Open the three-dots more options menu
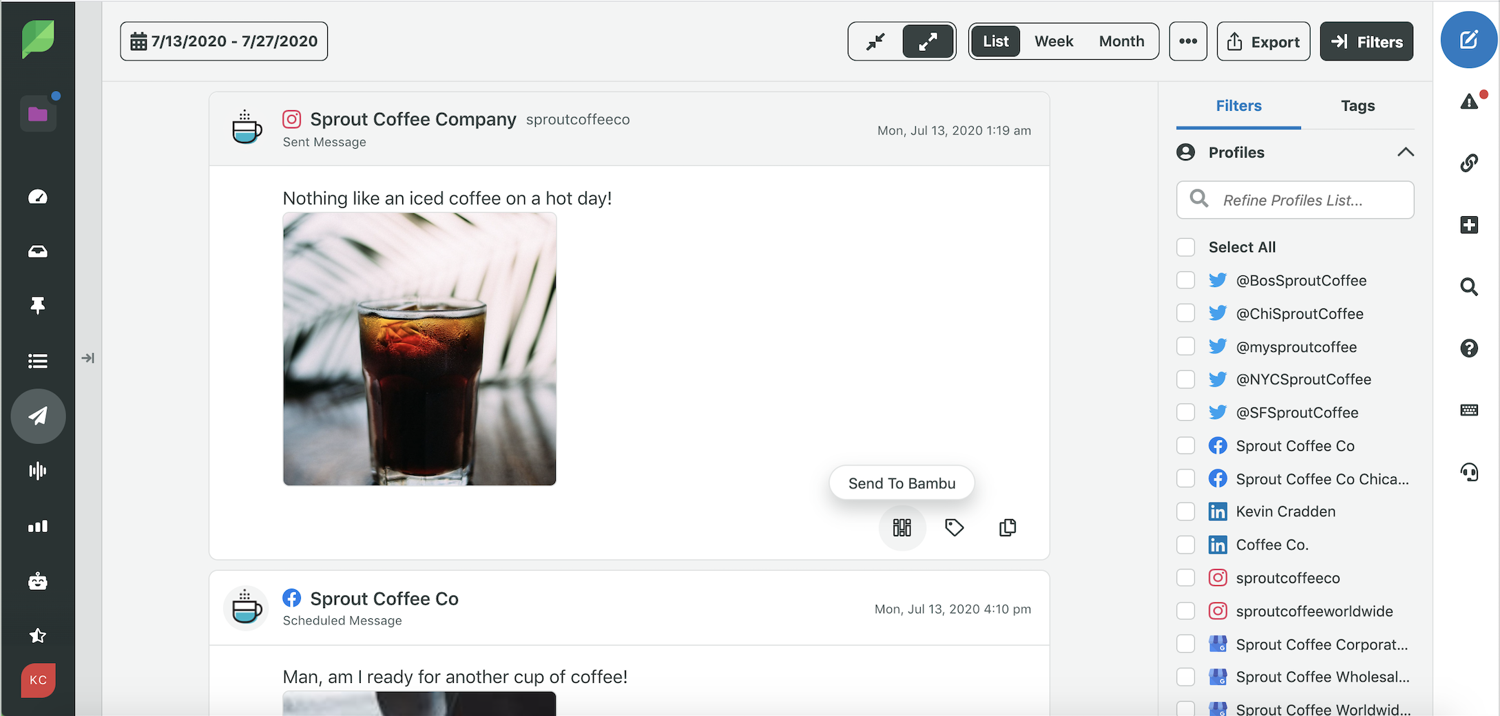 (x=1188, y=41)
